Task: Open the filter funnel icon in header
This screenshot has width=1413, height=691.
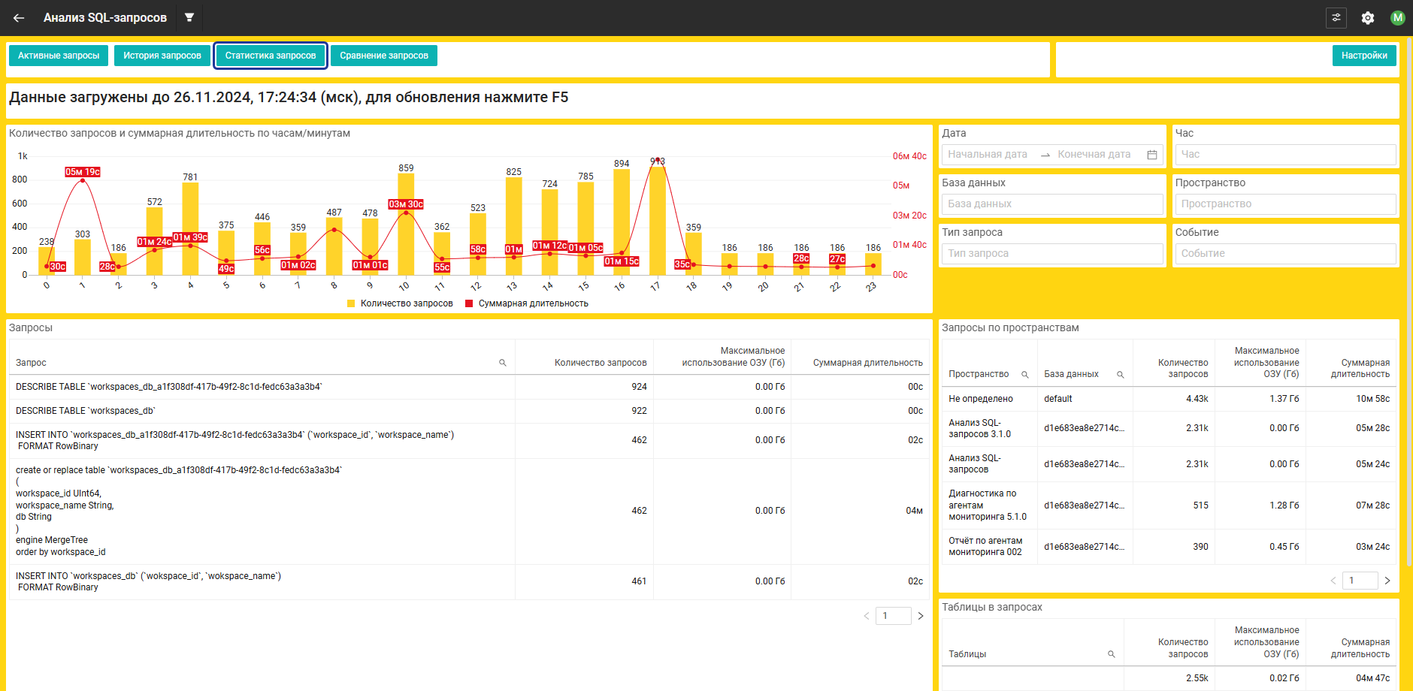Action: [189, 17]
